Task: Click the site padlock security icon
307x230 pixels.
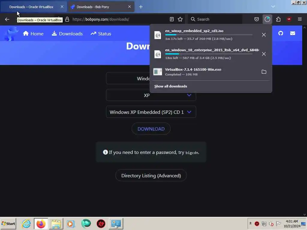Action: (x=67, y=19)
